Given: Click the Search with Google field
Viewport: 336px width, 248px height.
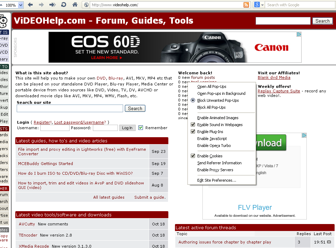Looking at the screenshot, I should point(300,5).
